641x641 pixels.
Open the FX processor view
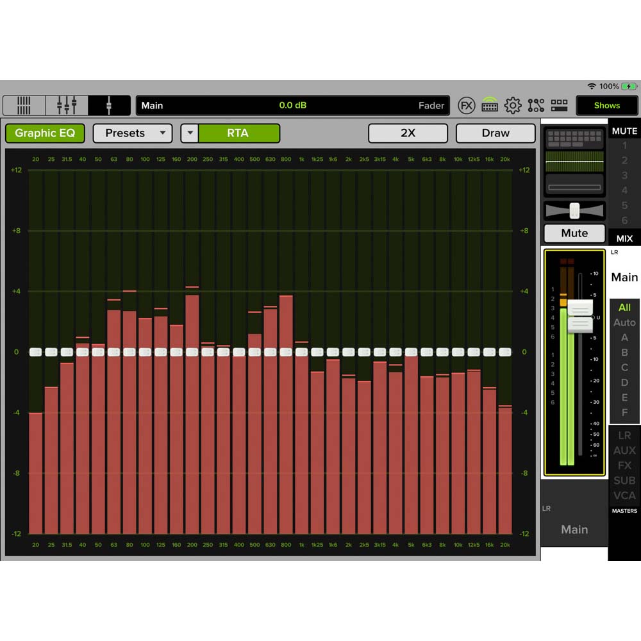pos(467,105)
